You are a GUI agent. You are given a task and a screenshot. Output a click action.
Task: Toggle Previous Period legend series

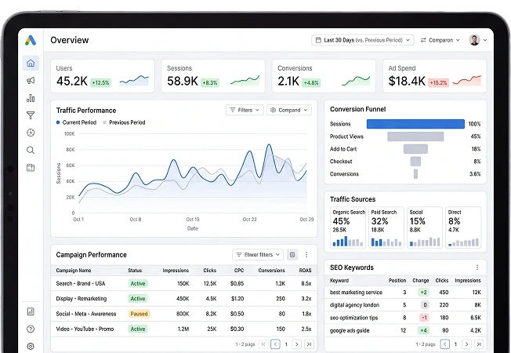point(124,122)
